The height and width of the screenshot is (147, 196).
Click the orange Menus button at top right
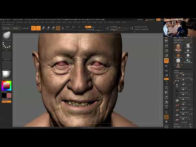coord(158,20)
